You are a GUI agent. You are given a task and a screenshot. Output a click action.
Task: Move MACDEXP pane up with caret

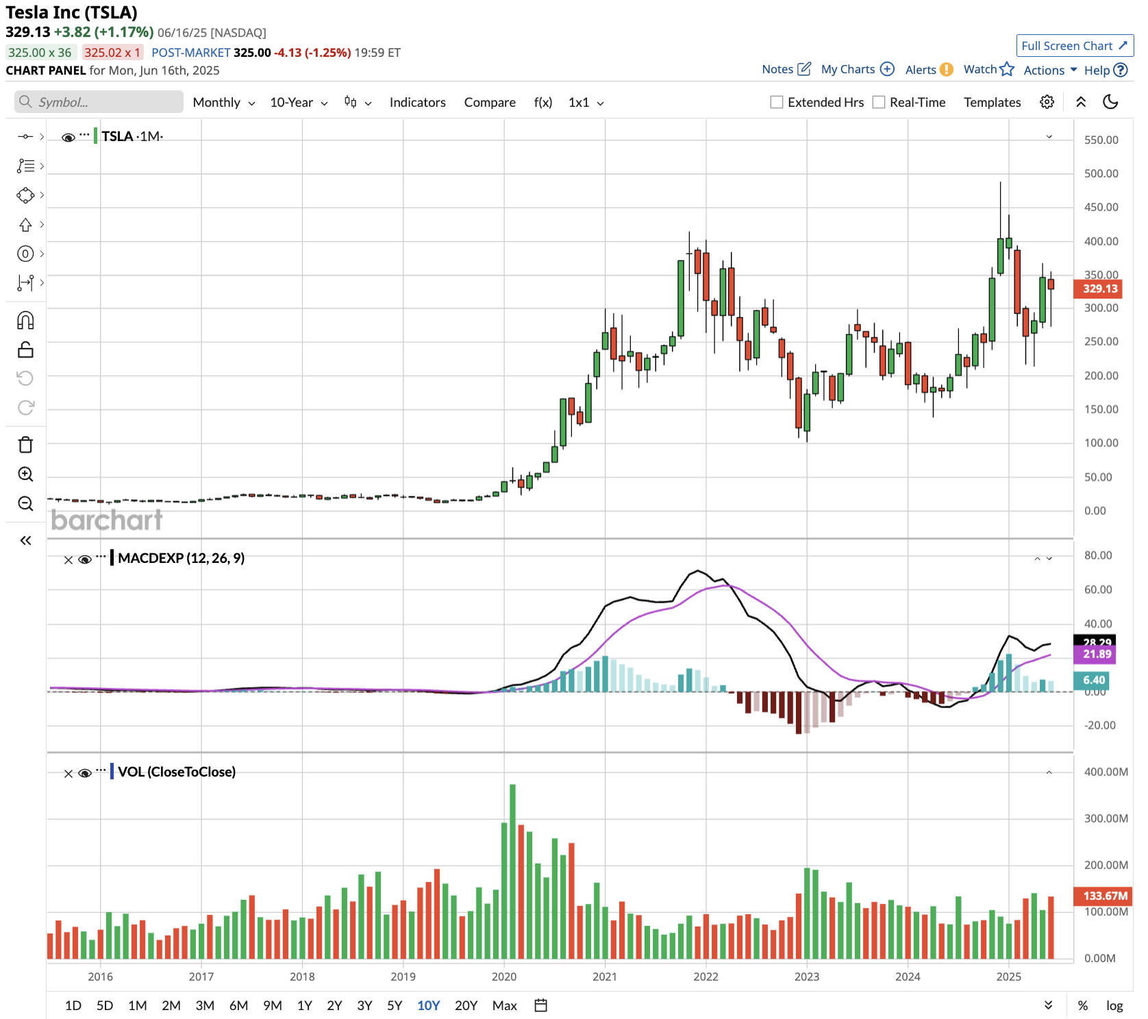pyautogui.click(x=1037, y=559)
